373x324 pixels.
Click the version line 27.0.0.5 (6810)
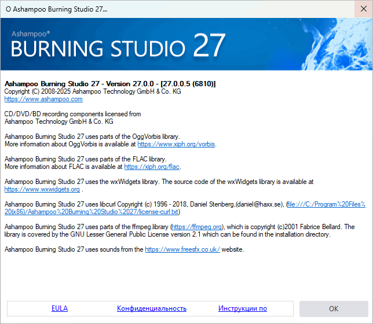(110, 84)
